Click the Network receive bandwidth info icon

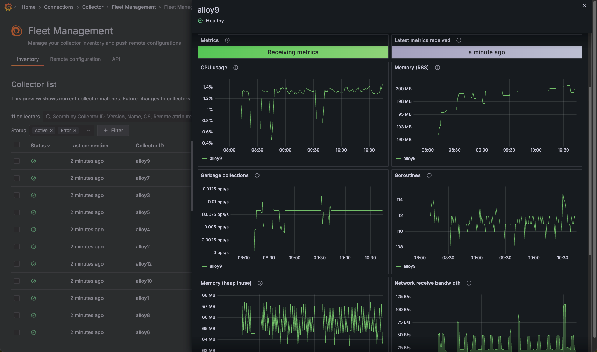pyautogui.click(x=469, y=283)
